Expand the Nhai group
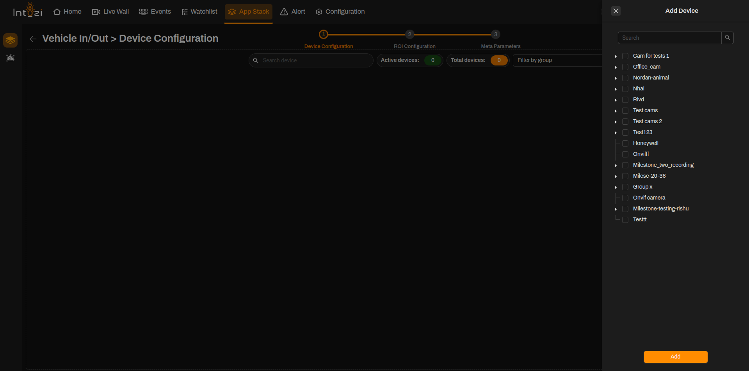The image size is (749, 371). 616,89
